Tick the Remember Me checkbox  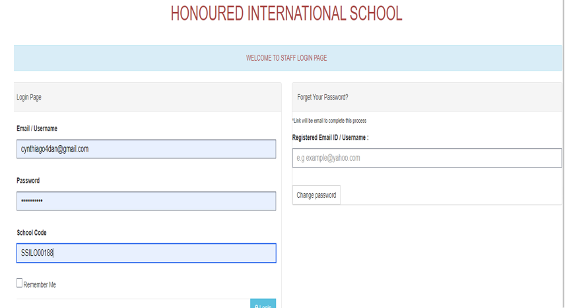point(19,284)
